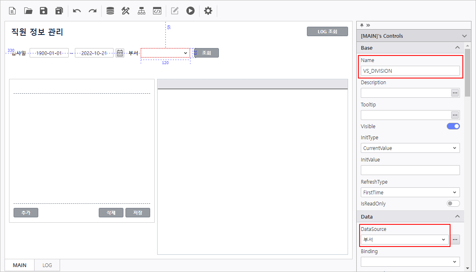The width and height of the screenshot is (476, 272).
Task: Select the MAIN tab
Action: 20,265
